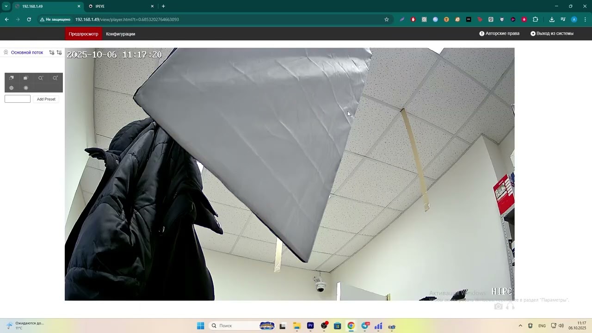Open a new browser tab
Image resolution: width=592 pixels, height=333 pixels.
[163, 6]
